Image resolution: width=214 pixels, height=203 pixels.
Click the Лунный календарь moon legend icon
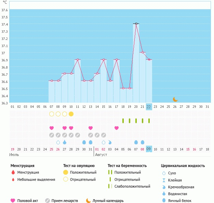[x=89, y=201]
